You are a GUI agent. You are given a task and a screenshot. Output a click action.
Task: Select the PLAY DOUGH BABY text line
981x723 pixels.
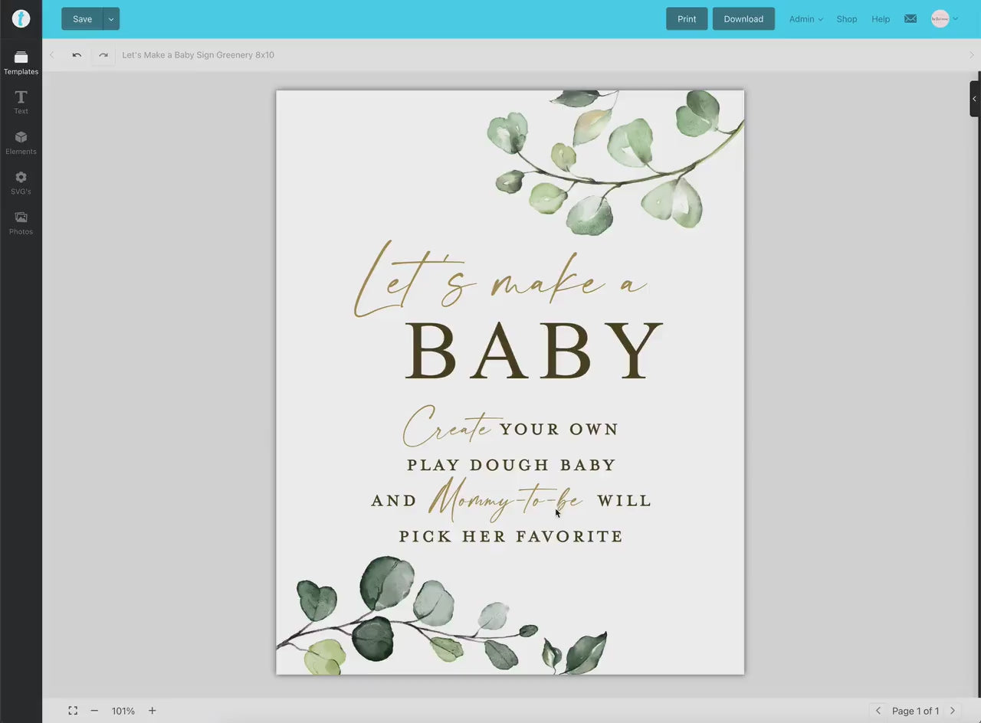[x=511, y=465]
